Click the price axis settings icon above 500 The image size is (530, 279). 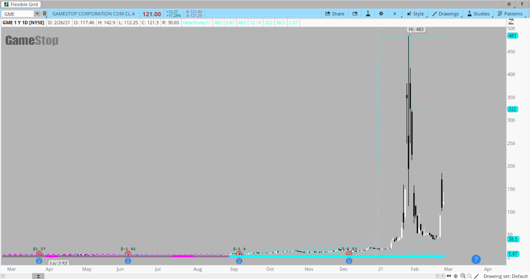tap(511, 21)
